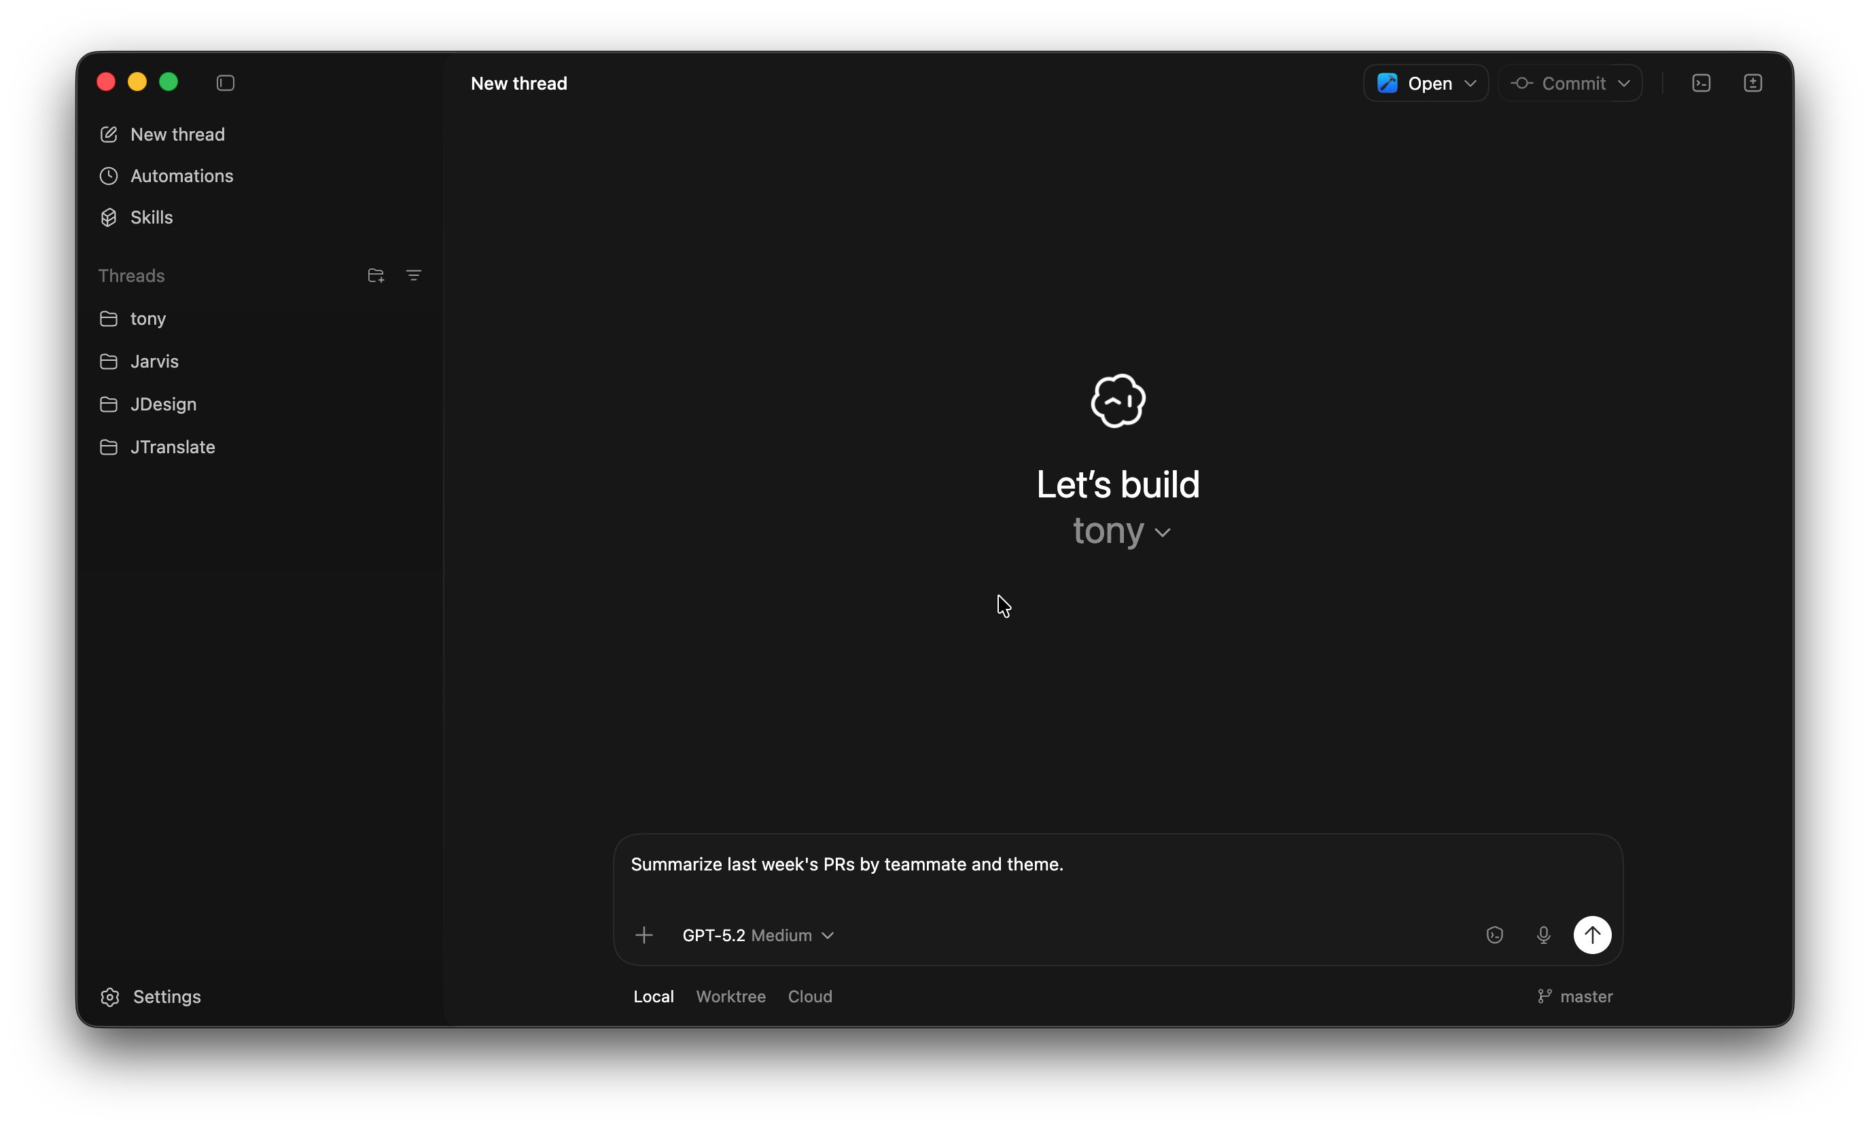
Task: Toggle the terminal panel icon
Action: [1701, 83]
